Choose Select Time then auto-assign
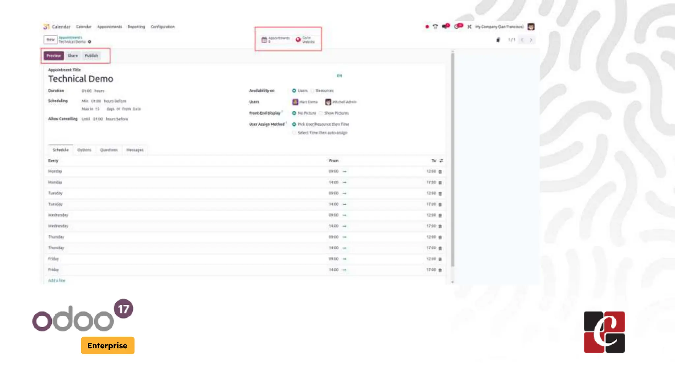Viewport: 675px width, 380px height. click(294, 133)
